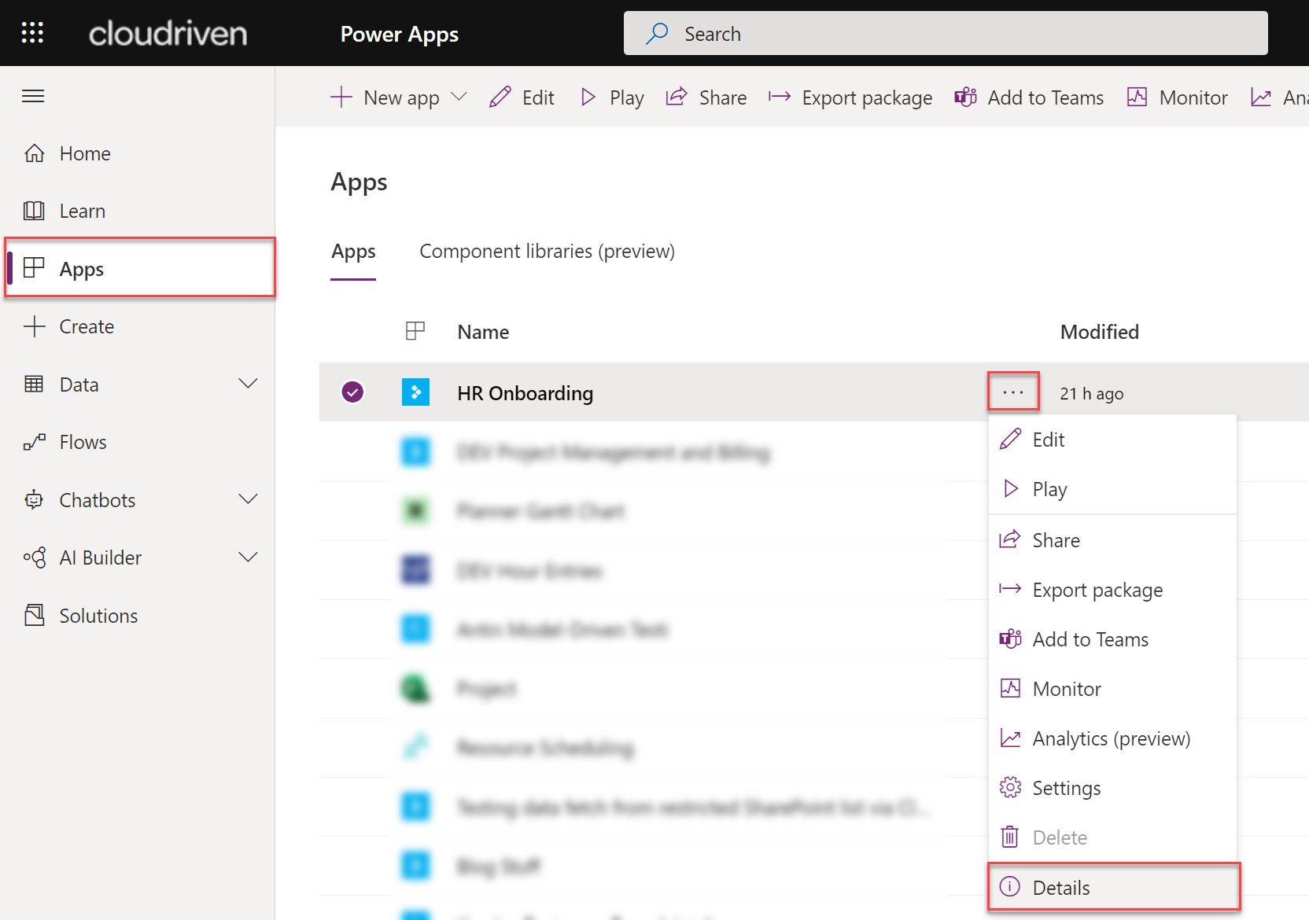The width and height of the screenshot is (1309, 920).
Task: Switch to Component libraries (preview) tab
Action: (547, 252)
